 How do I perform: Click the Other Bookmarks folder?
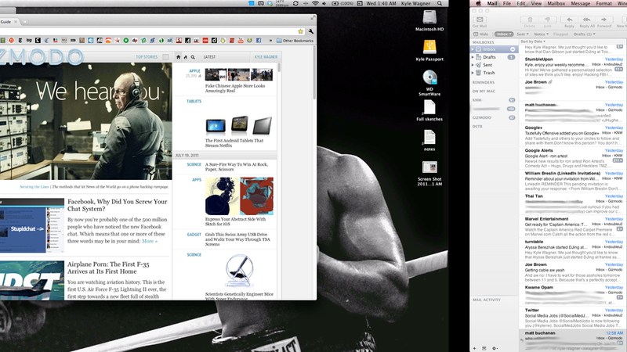(295, 41)
